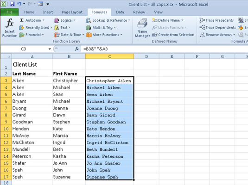
Task: Click the Undo icon
Action: point(19,4)
